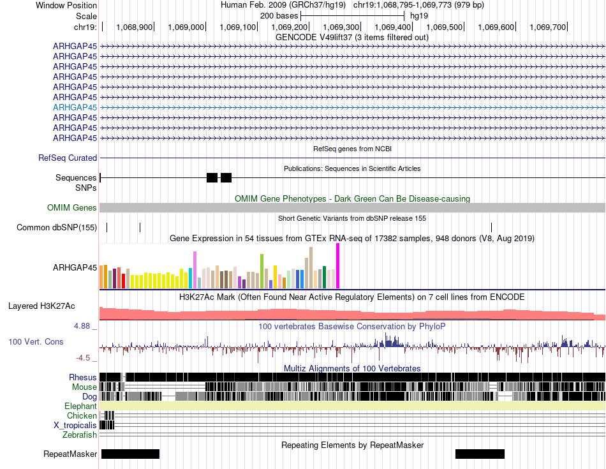Viewport: 606px width, 469px height.
Task: Click the Zebrafish alignment label
Action: [80, 435]
